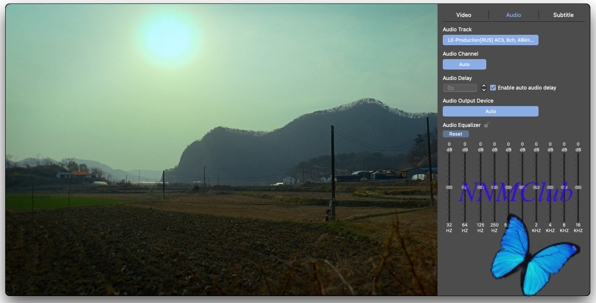The image size is (596, 303).
Task: Click the Audio Track label
Action: tap(457, 30)
